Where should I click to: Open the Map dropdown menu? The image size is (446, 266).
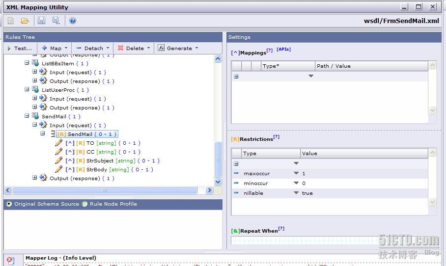55,48
